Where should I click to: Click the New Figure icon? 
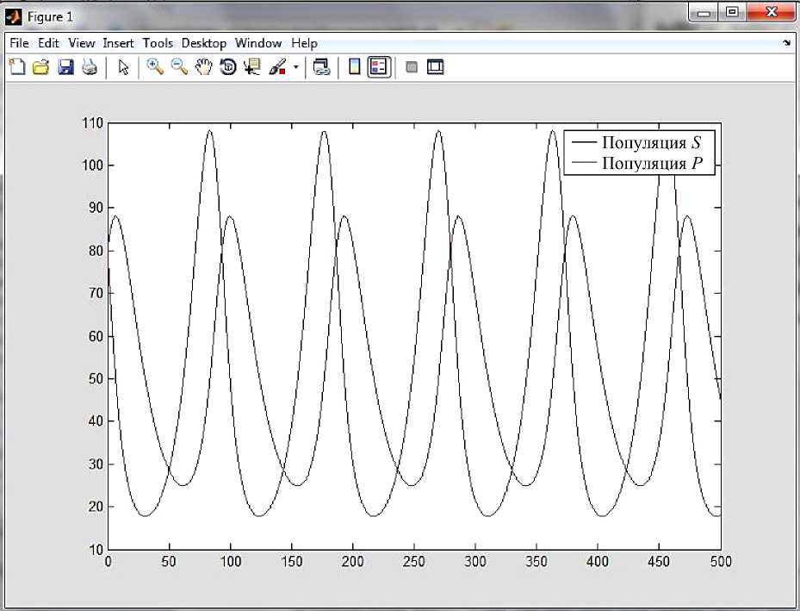click(16, 67)
